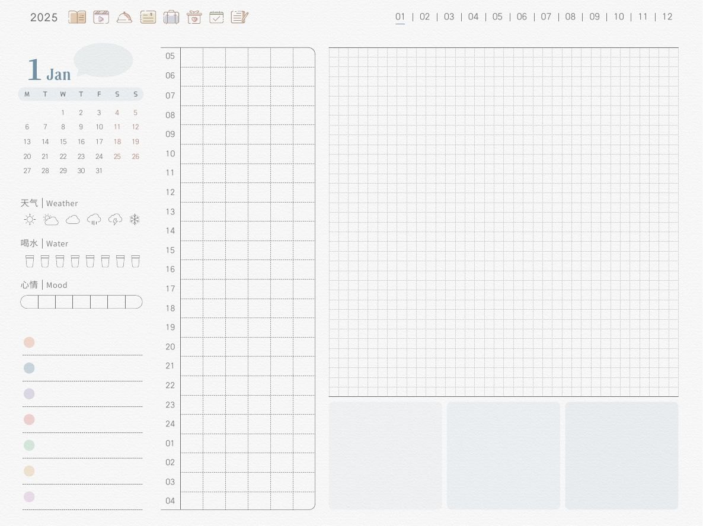The height and width of the screenshot is (526, 703).
Task: Select date 15 in January calendar
Action: [x=63, y=142]
